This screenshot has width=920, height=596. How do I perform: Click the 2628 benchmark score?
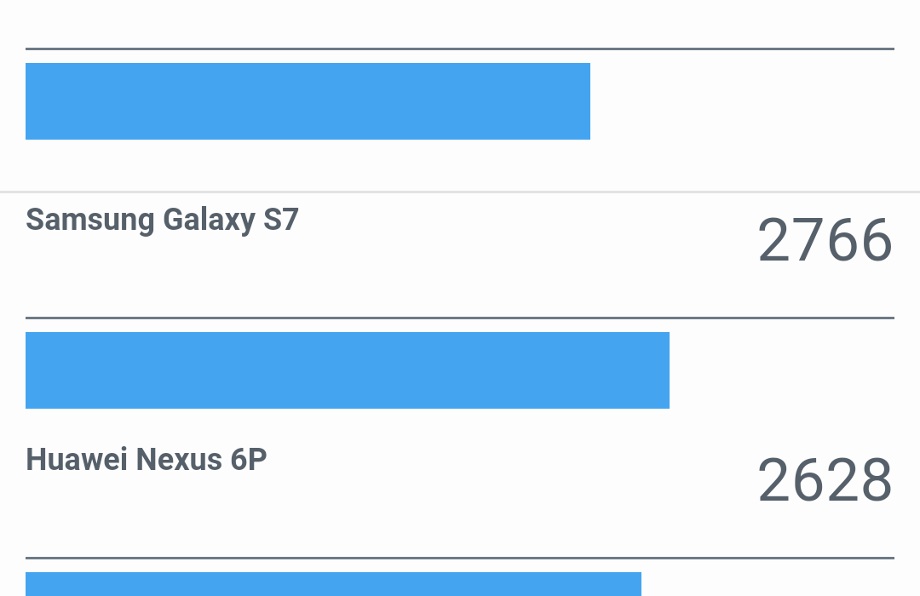coord(825,480)
